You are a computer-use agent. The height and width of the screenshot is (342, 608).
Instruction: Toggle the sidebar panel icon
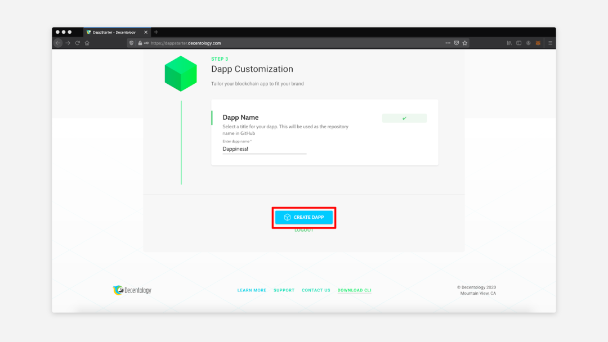tap(519, 43)
